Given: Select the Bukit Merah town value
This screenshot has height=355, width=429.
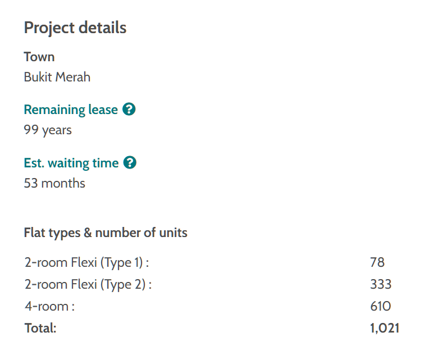Looking at the screenshot, I should coord(57,77).
